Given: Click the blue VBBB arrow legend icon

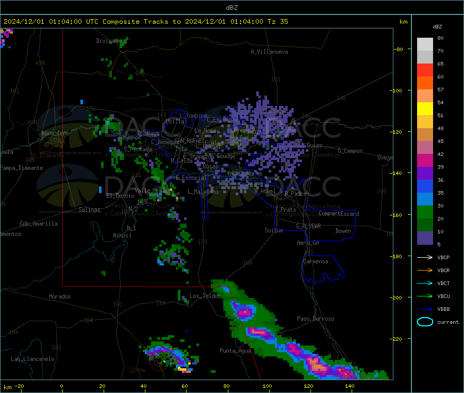Looking at the screenshot, I should pos(425,309).
